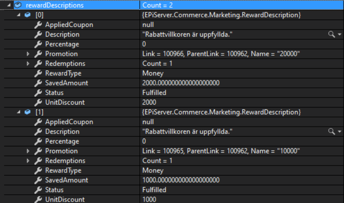The height and width of the screenshot is (203, 344).
Task: Click wrench icon beside AppliedCoupon in [0]
Action: point(38,25)
